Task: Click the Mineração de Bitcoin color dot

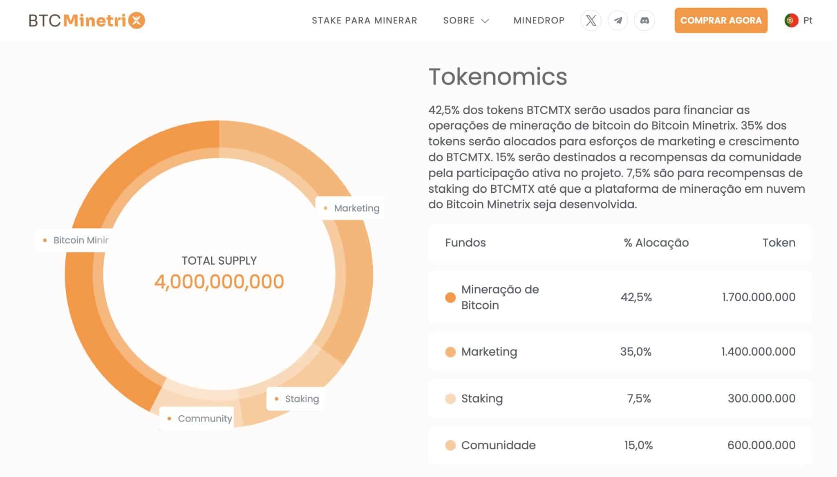Action: pos(450,297)
